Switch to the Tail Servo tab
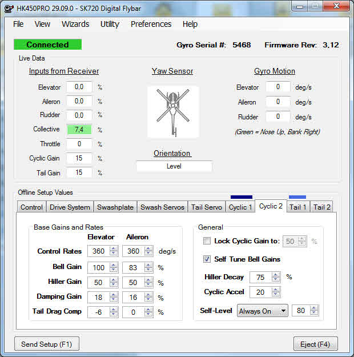Viewport: 354px width, 357px height. 207,207
